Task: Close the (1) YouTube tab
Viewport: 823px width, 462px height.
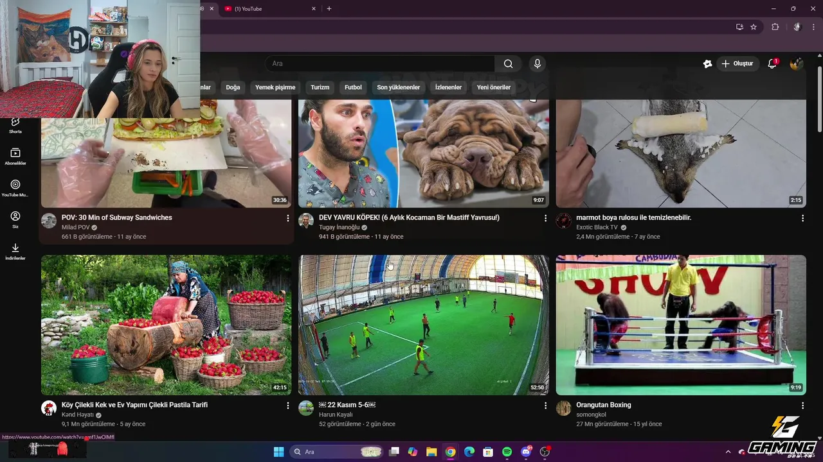Action: (314, 9)
